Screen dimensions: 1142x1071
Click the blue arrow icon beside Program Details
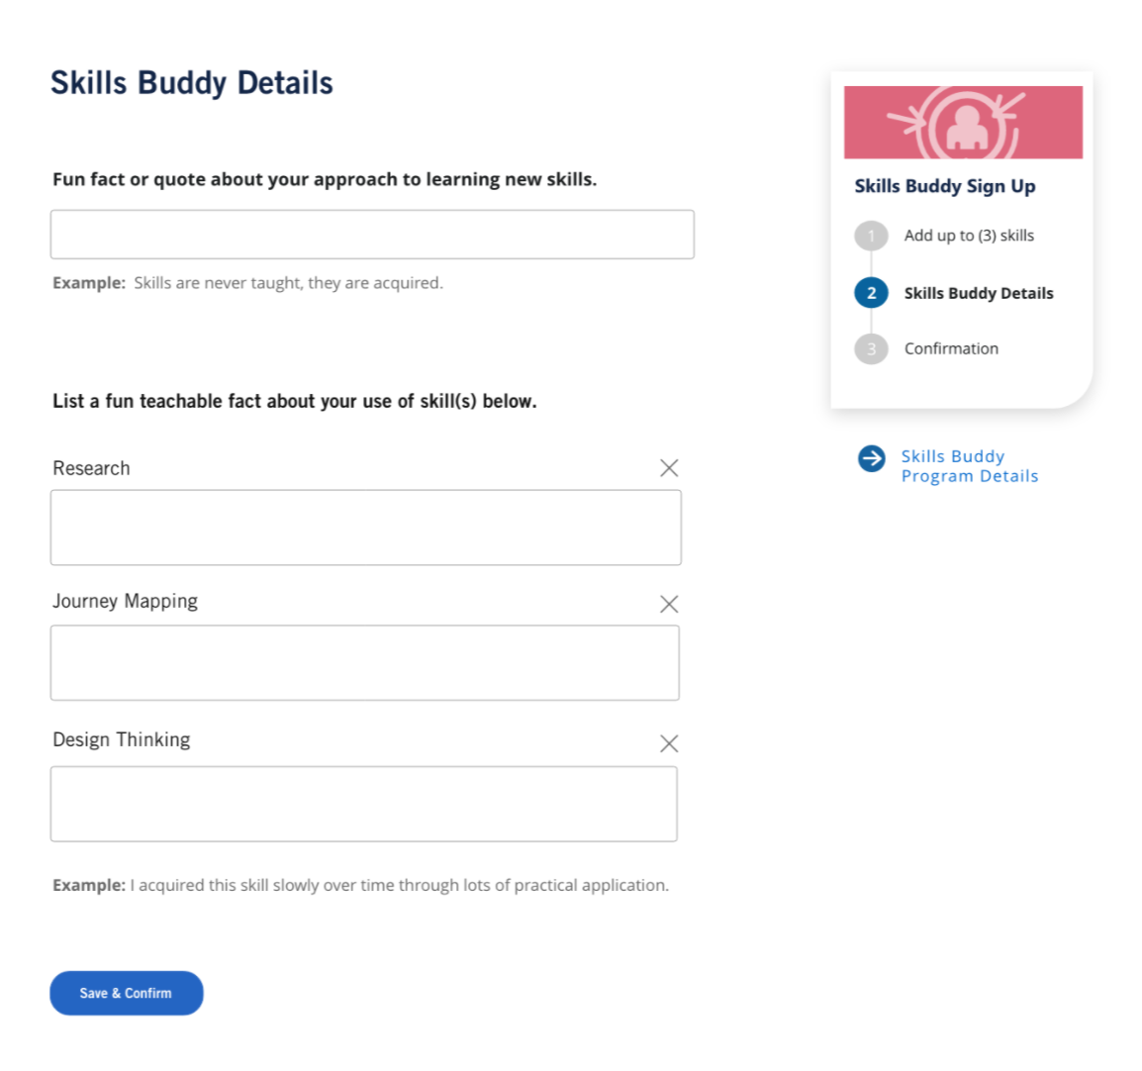[871, 459]
